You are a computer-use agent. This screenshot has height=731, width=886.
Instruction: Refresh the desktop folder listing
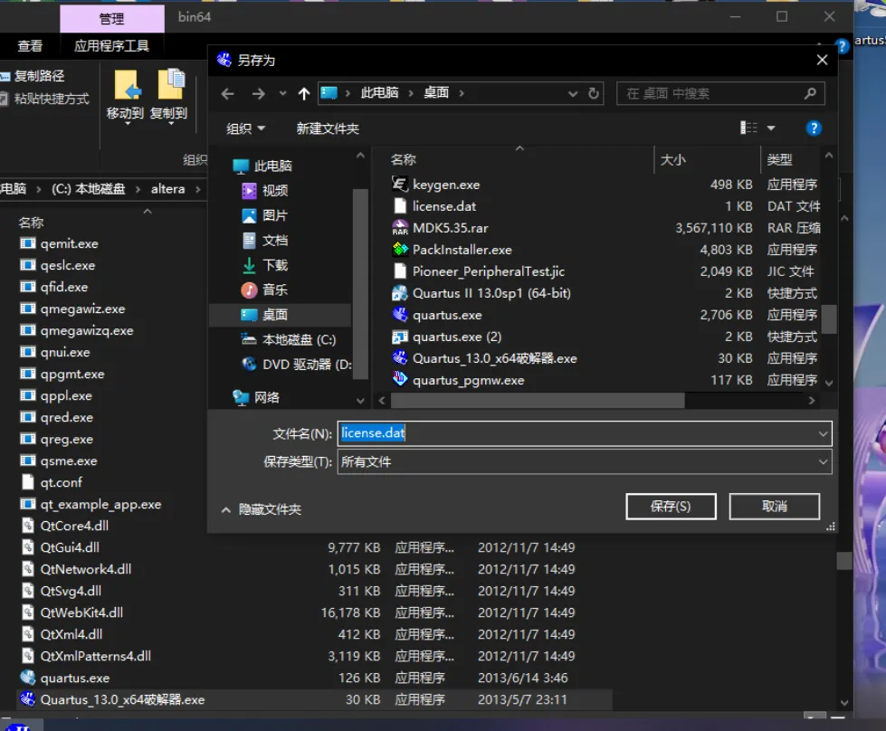pos(594,93)
